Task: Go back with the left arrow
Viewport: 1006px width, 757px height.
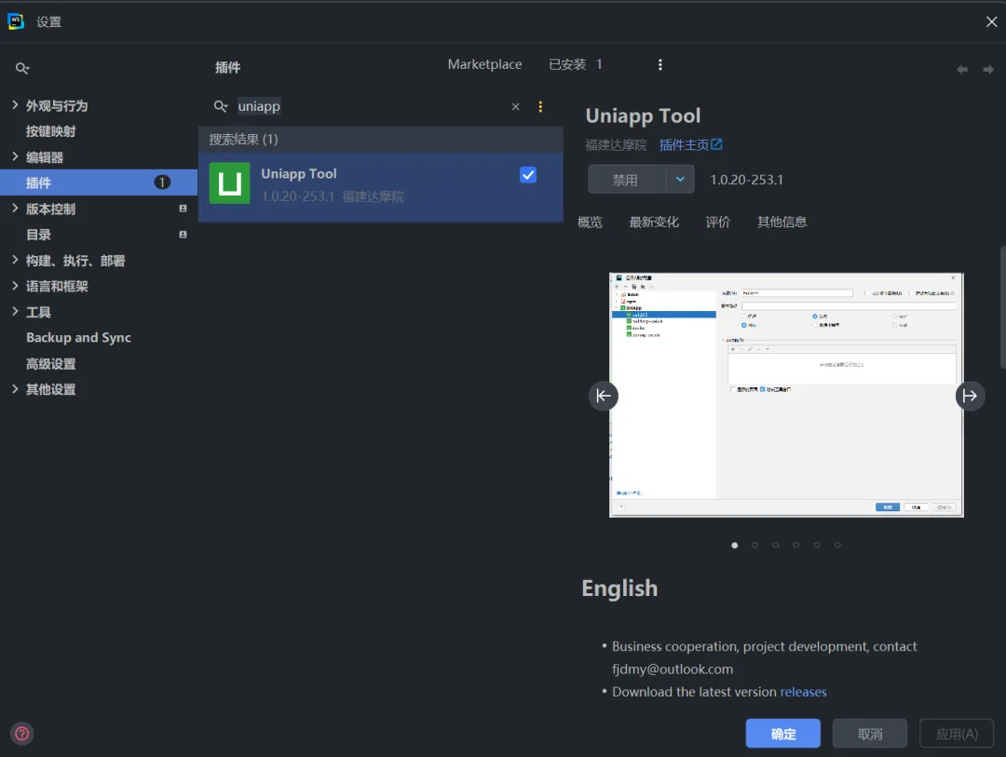Action: [x=961, y=69]
